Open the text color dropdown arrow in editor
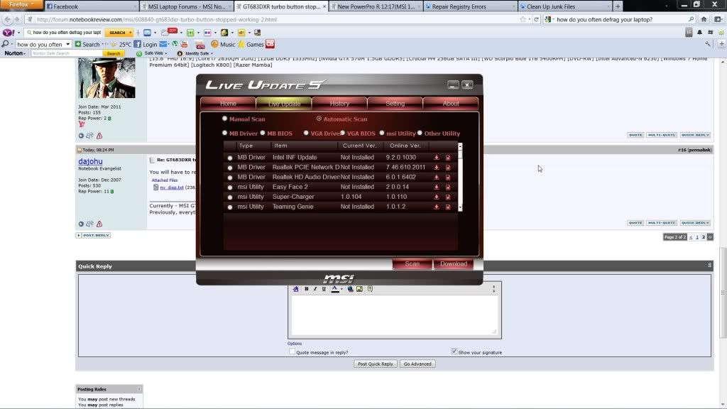 [341, 289]
